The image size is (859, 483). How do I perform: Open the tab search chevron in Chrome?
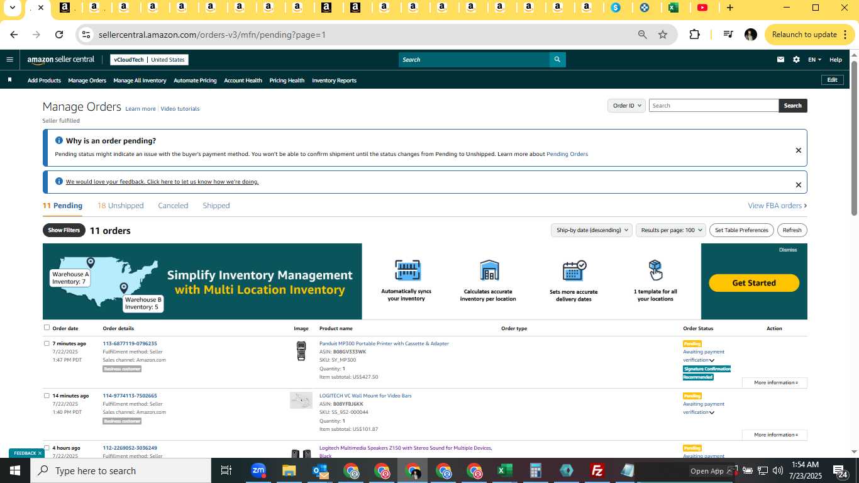pyautogui.click(x=12, y=8)
